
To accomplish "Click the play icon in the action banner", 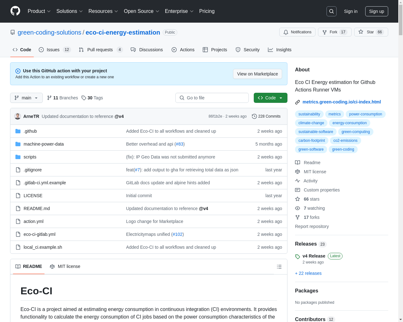I will 18,71.
